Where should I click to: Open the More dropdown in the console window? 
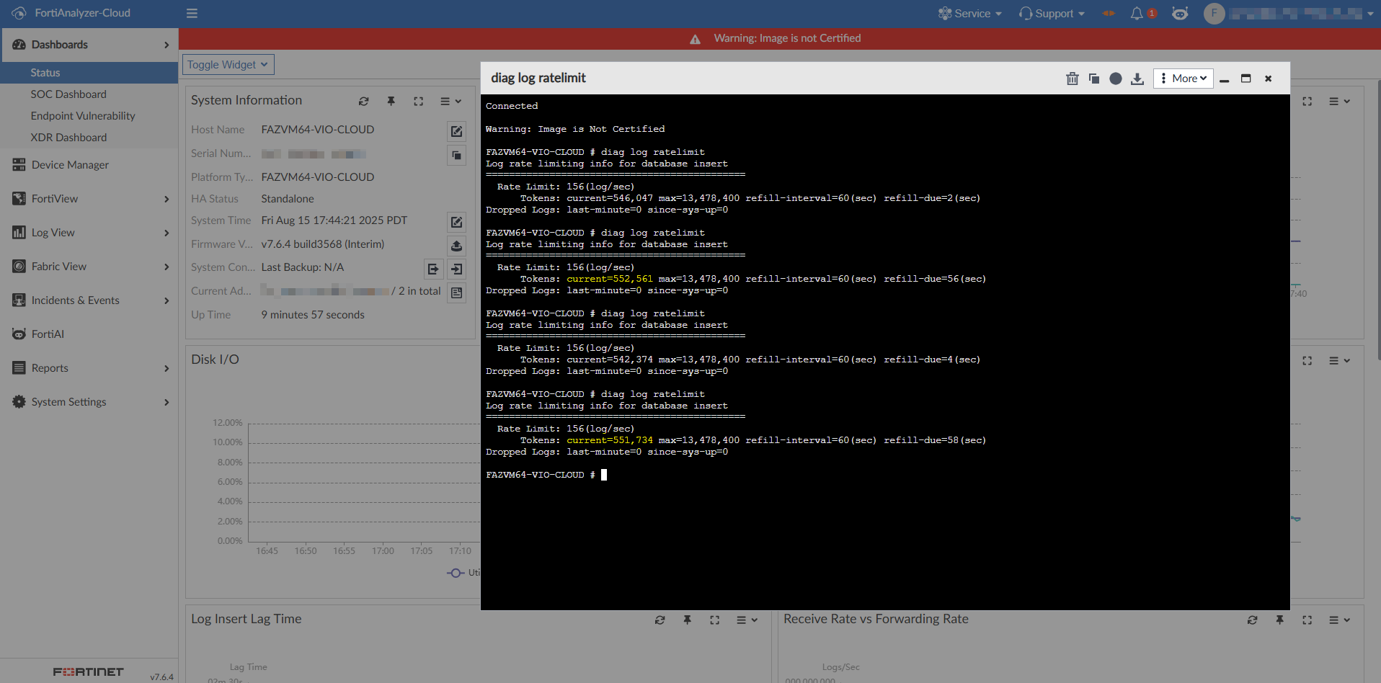pos(1183,78)
